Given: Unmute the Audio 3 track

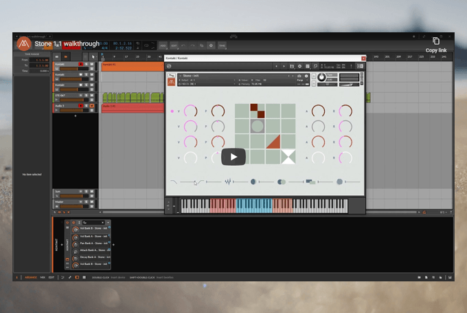Looking at the screenshot, I should [92, 106].
